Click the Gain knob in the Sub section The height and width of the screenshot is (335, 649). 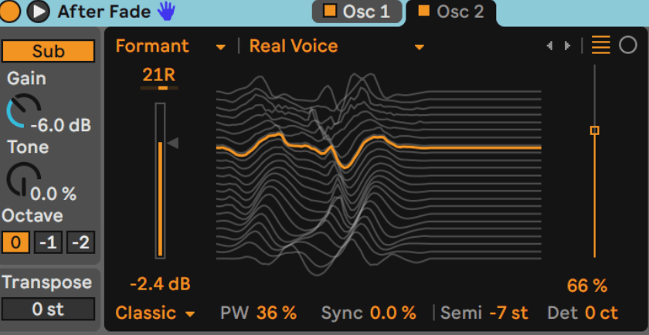pos(24,110)
